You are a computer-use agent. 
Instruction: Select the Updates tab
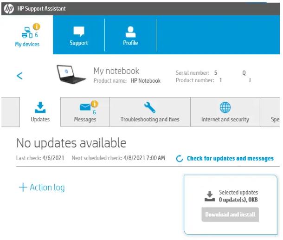(40, 112)
